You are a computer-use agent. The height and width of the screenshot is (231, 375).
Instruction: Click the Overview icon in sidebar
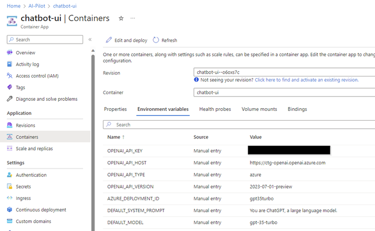[x=10, y=53]
